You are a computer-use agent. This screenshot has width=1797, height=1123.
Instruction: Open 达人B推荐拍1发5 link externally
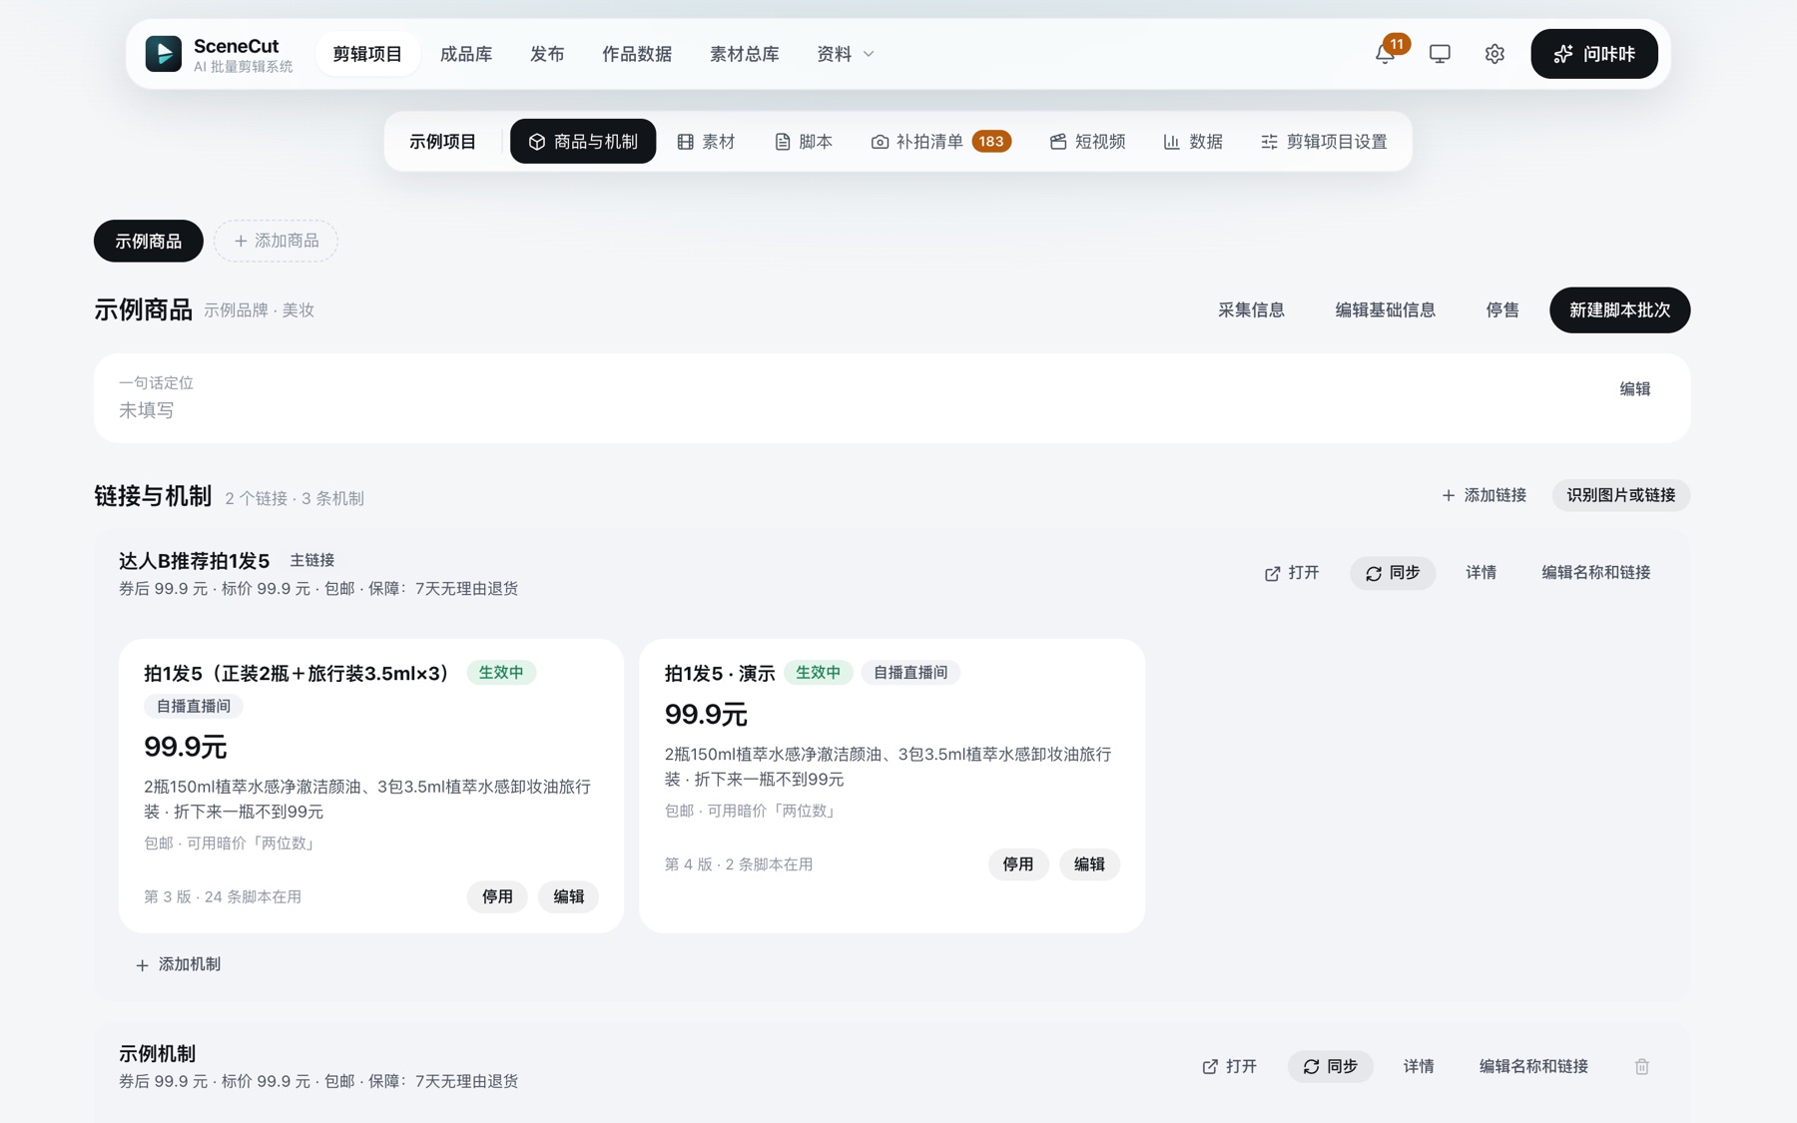(x=1292, y=573)
